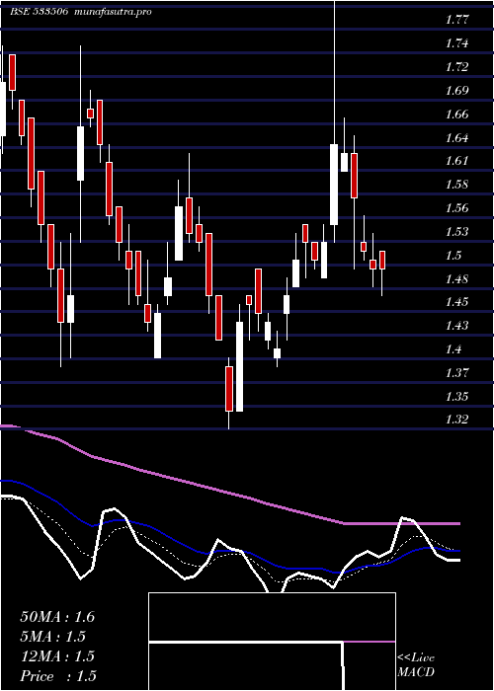Screen dimensions: 494x691
Task: Click the 1.58 price axis label
Action: click(456, 185)
